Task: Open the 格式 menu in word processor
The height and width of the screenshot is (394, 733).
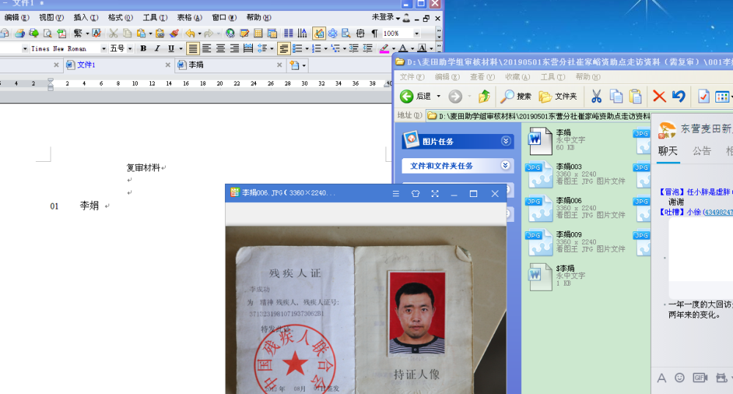Action: tap(120, 18)
